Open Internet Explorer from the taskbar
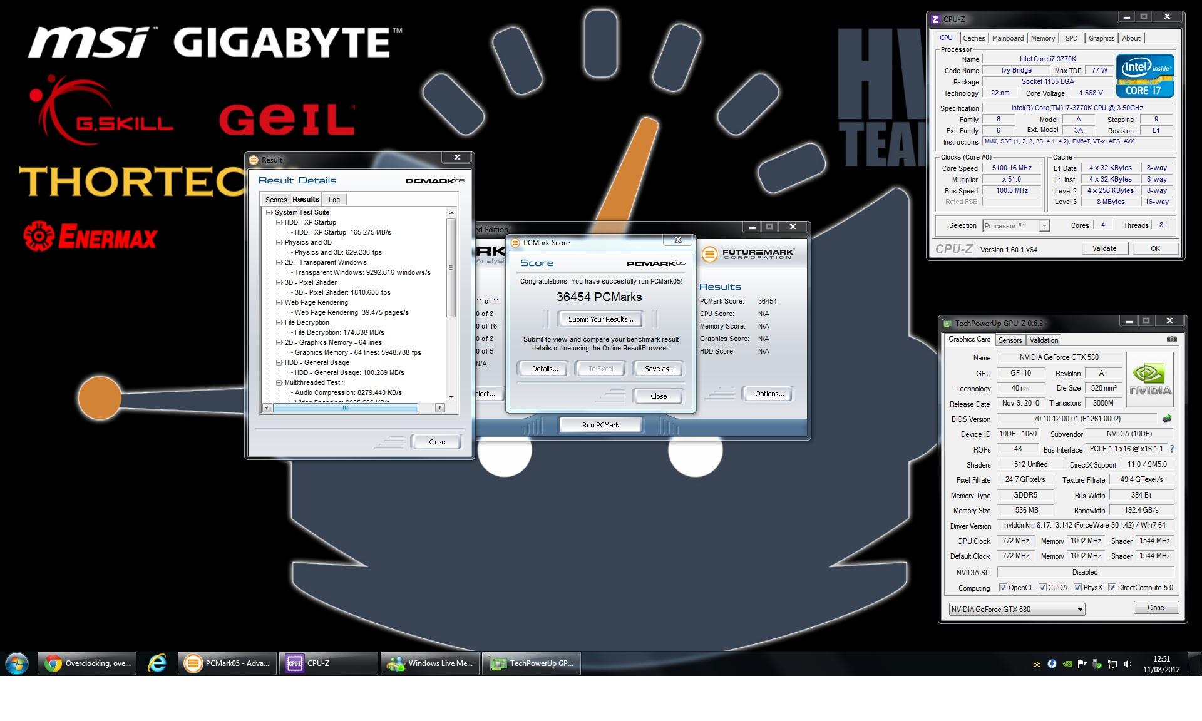The image size is (1202, 721). click(157, 663)
